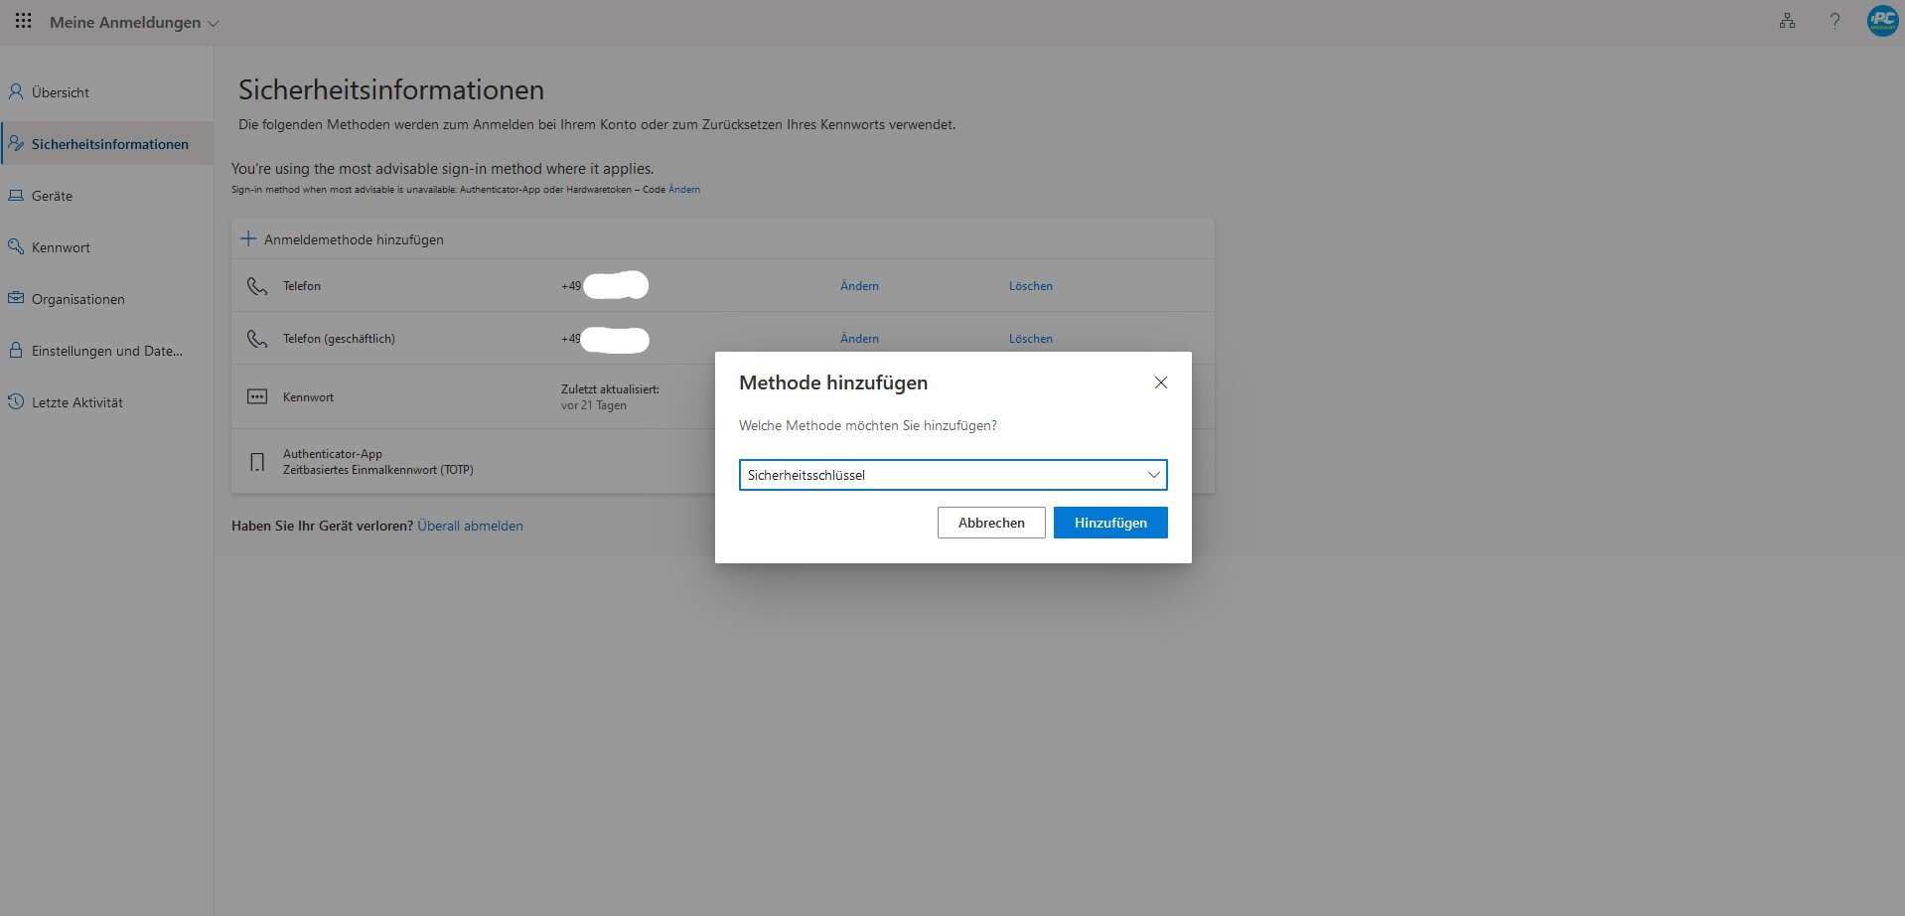Select Organisationen in the sidebar
The width and height of the screenshot is (1905, 916).
(77, 299)
